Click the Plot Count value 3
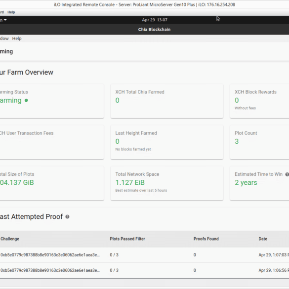This screenshot has width=289, height=289. (x=237, y=141)
